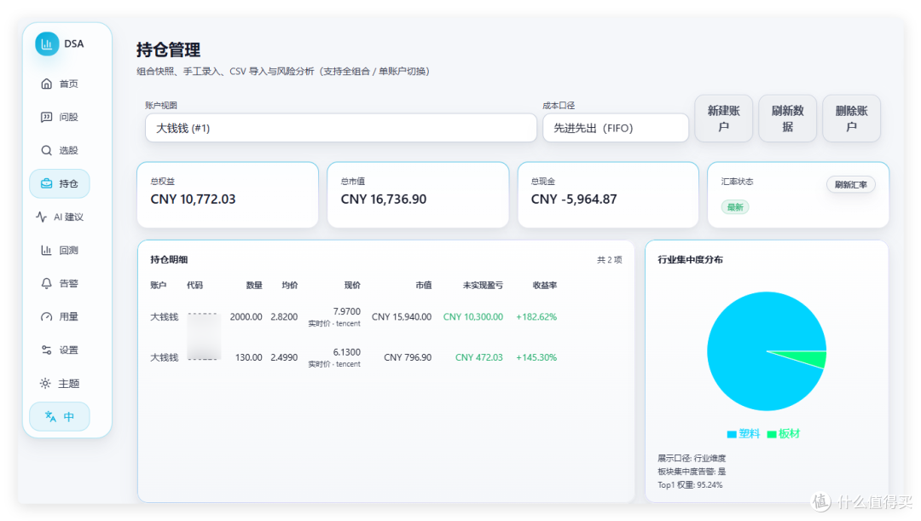Click the DSA logo icon
This screenshot has width=921, height=521.
point(47,44)
